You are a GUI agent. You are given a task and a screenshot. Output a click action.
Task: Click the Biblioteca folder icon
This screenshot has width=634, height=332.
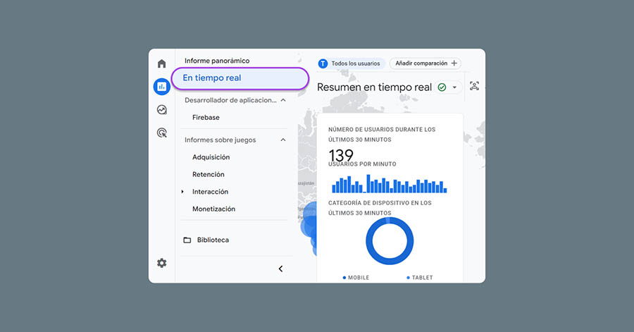[x=187, y=240]
